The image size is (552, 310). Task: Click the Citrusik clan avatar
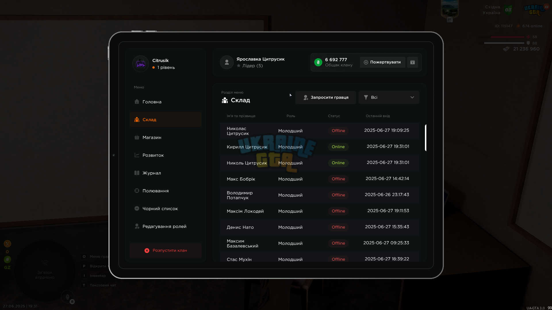(x=140, y=64)
